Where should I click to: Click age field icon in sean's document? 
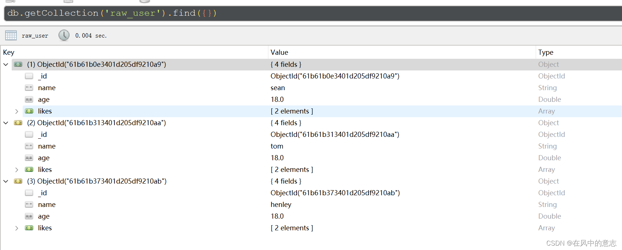coord(29,100)
